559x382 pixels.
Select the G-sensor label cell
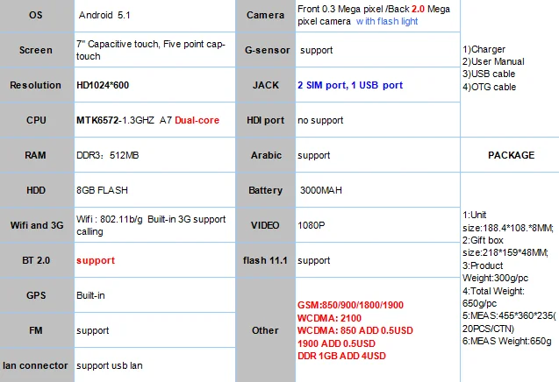[266, 50]
